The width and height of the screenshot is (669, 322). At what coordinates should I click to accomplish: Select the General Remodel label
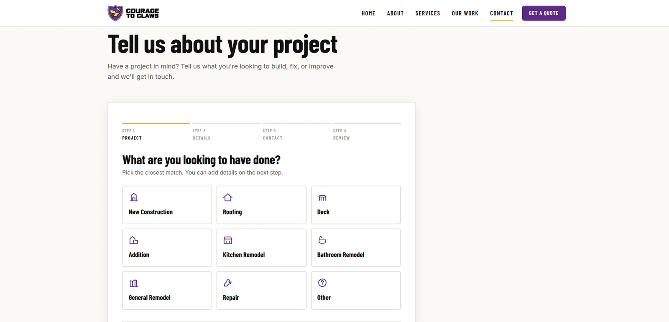pyautogui.click(x=150, y=298)
